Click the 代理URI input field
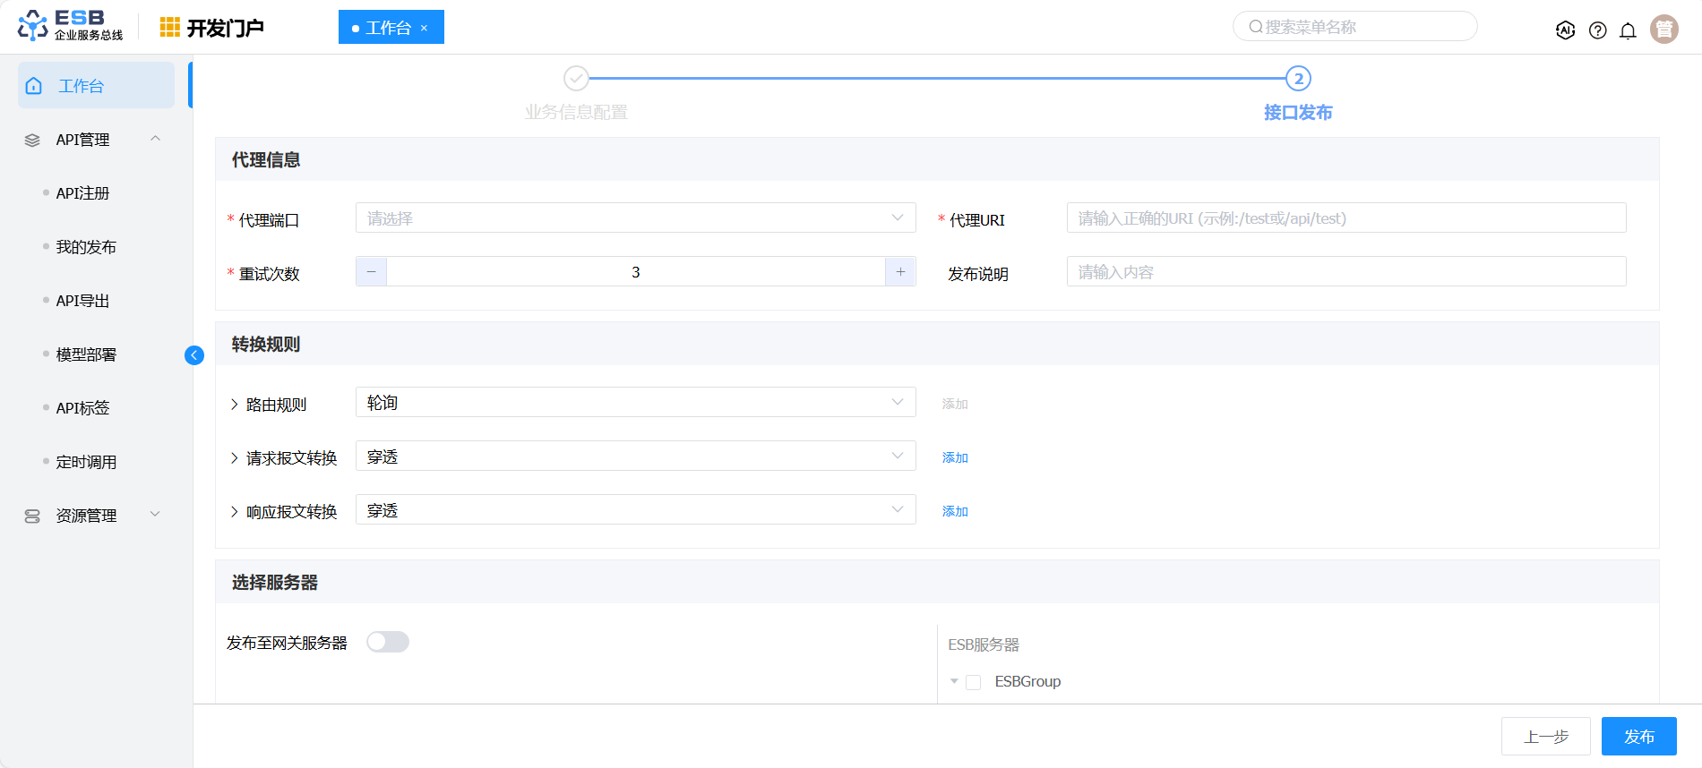Screen dimensions: 1702x768 pos(1345,218)
